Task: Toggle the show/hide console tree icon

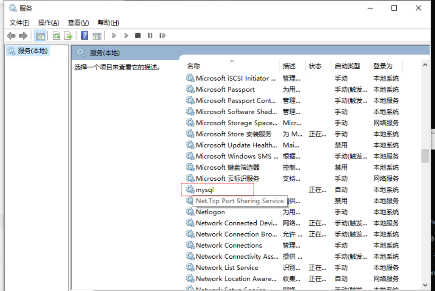Action: click(40, 36)
